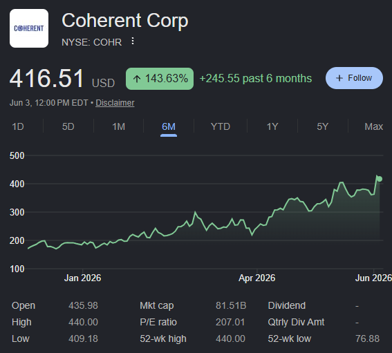392x353 pixels.
Task: Click the Coherent company logo
Action: [29, 28]
